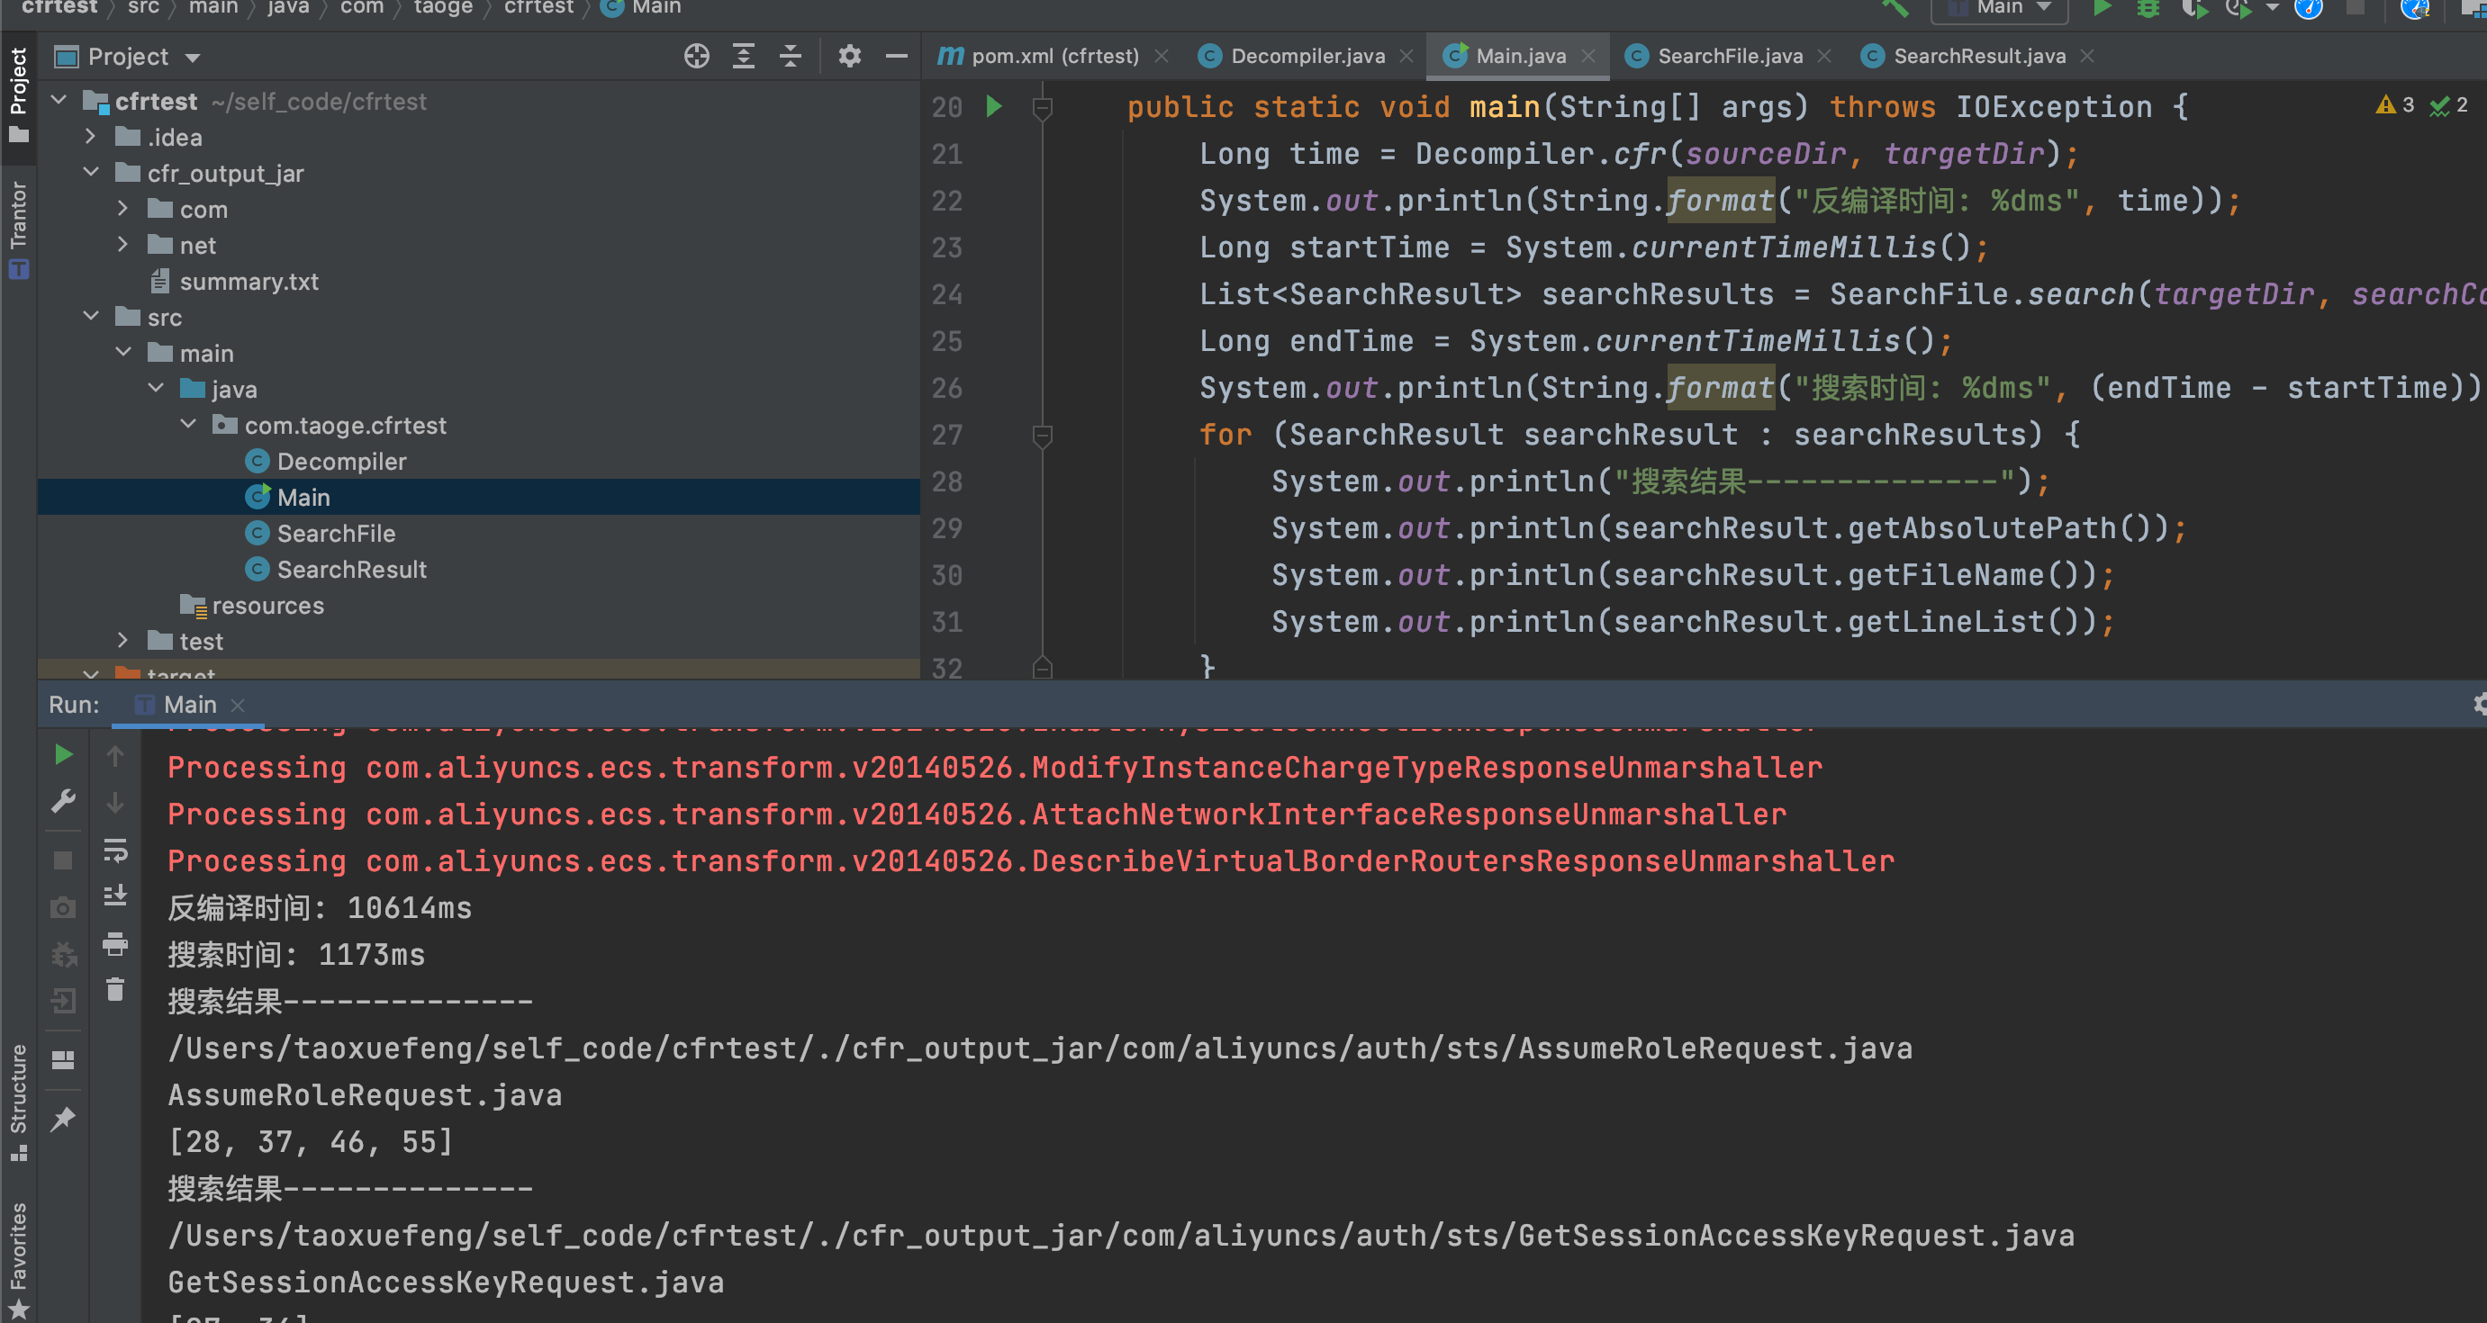2487x1323 pixels.
Task: Close the Decompiler.java tab
Action: click(1406, 56)
